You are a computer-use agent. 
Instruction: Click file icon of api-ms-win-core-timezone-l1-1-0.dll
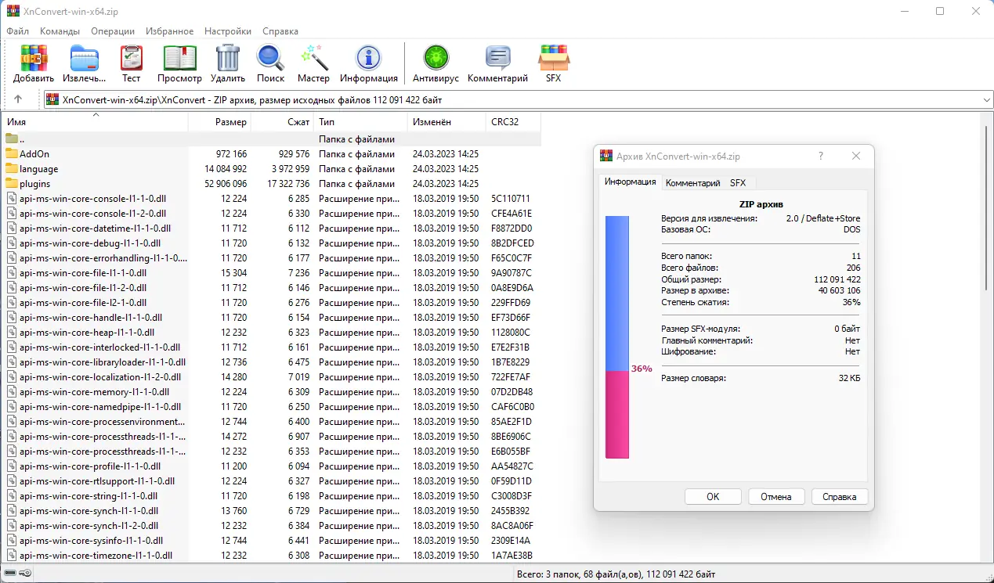[12, 556]
